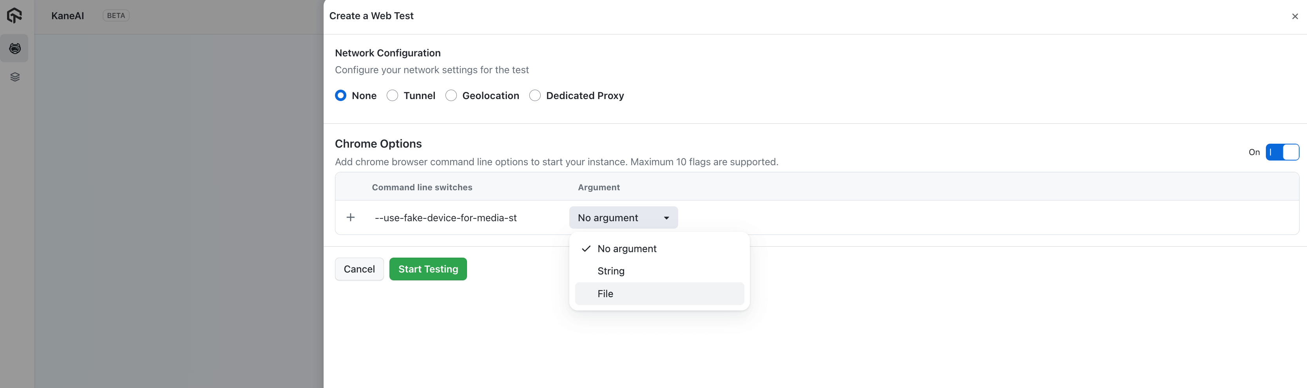The height and width of the screenshot is (388, 1307).
Task: Pick String argument type
Action: pos(611,271)
